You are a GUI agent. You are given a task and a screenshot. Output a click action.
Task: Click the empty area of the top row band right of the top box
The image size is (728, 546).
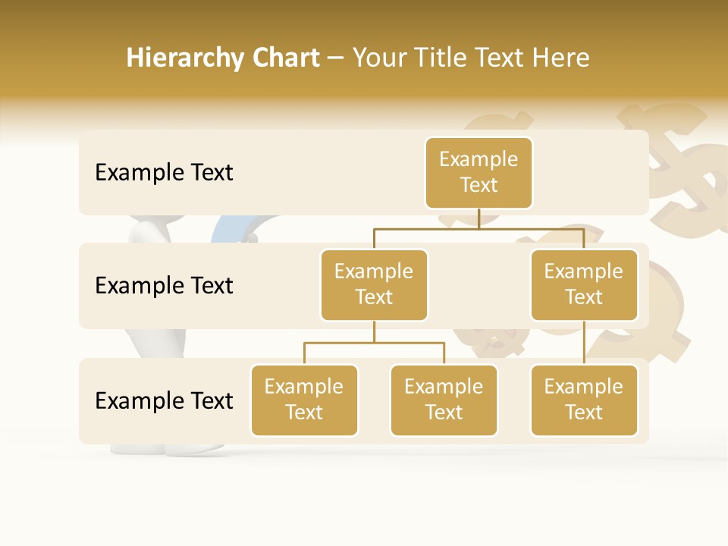click(x=591, y=172)
